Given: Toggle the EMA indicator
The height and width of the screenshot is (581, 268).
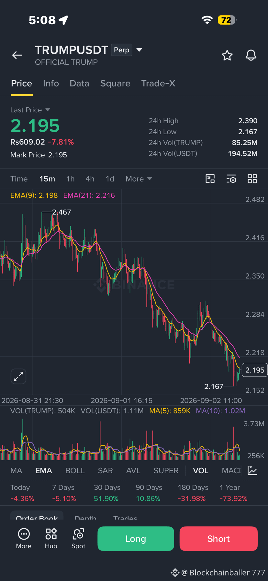Looking at the screenshot, I should coord(44,470).
